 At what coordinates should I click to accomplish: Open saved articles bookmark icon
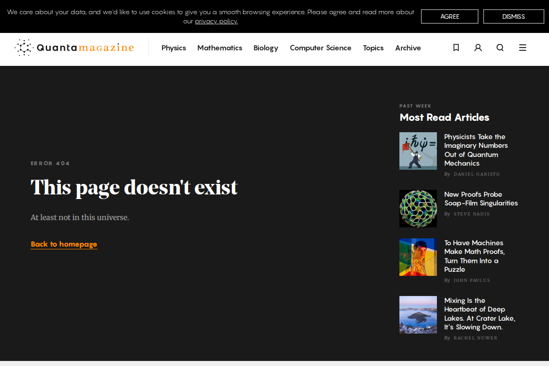pyautogui.click(x=456, y=48)
